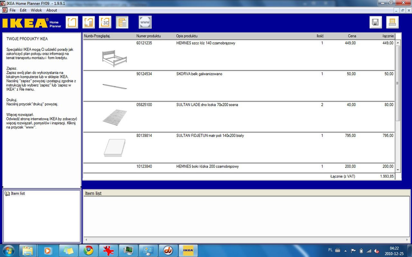Click the 'TWOJE PRODUKTY IKEA' heading
Viewport: 412px width, 257px height.
[x=27, y=39]
